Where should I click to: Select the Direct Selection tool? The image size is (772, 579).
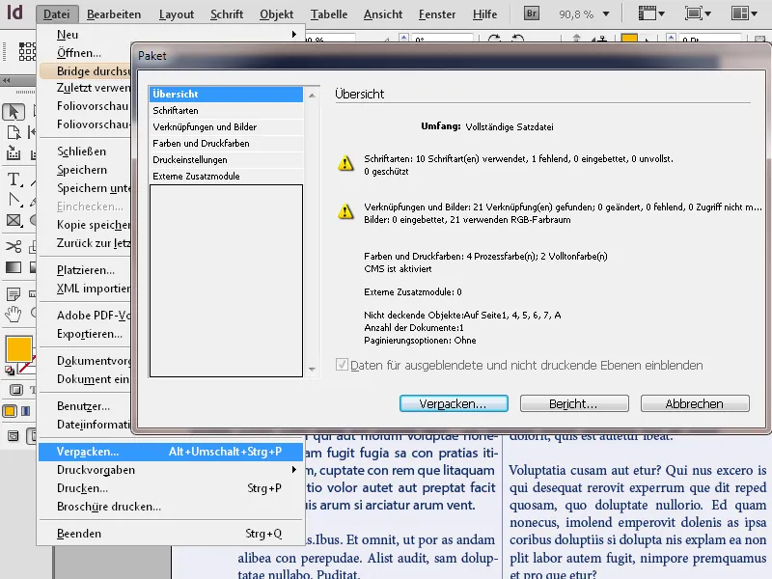[x=35, y=111]
